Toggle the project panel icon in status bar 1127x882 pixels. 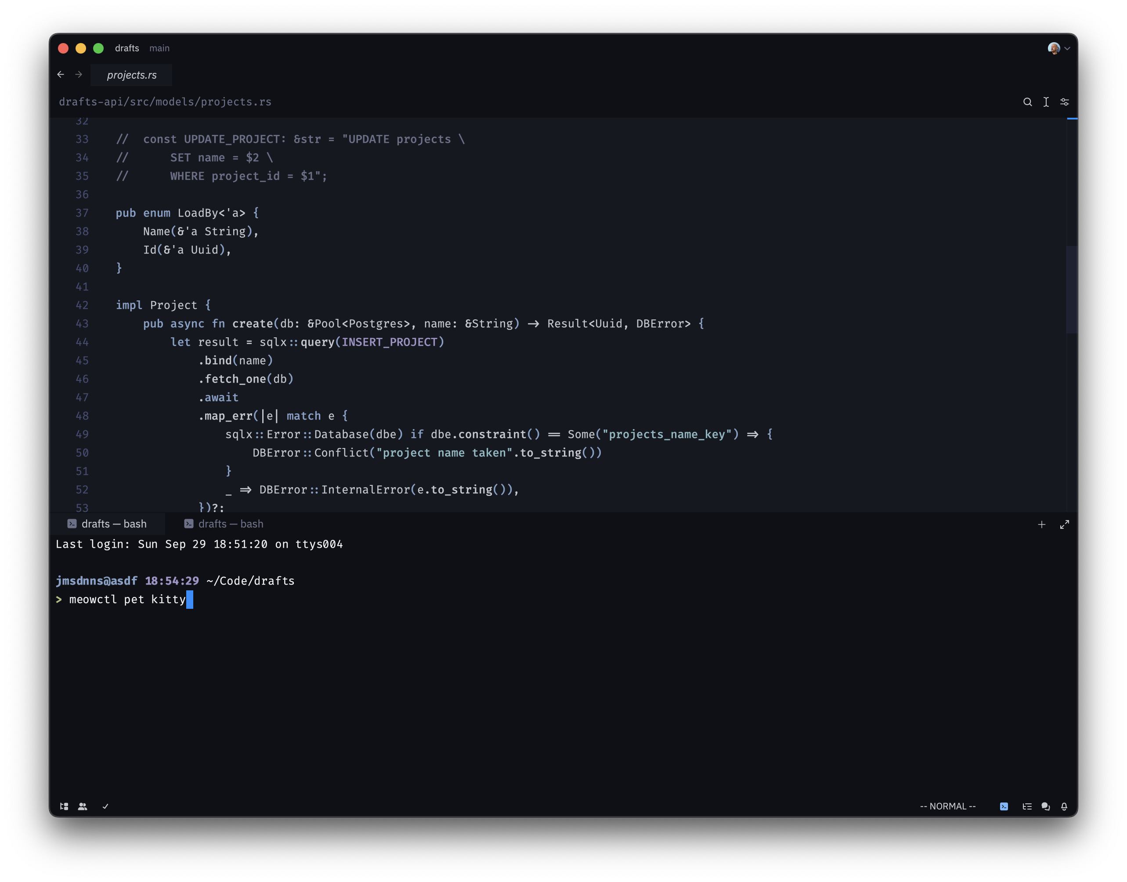tap(64, 806)
